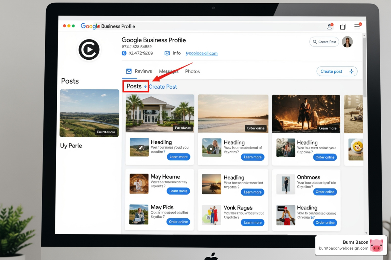
Task: Open account notifications person icon in header
Action: click(330, 26)
